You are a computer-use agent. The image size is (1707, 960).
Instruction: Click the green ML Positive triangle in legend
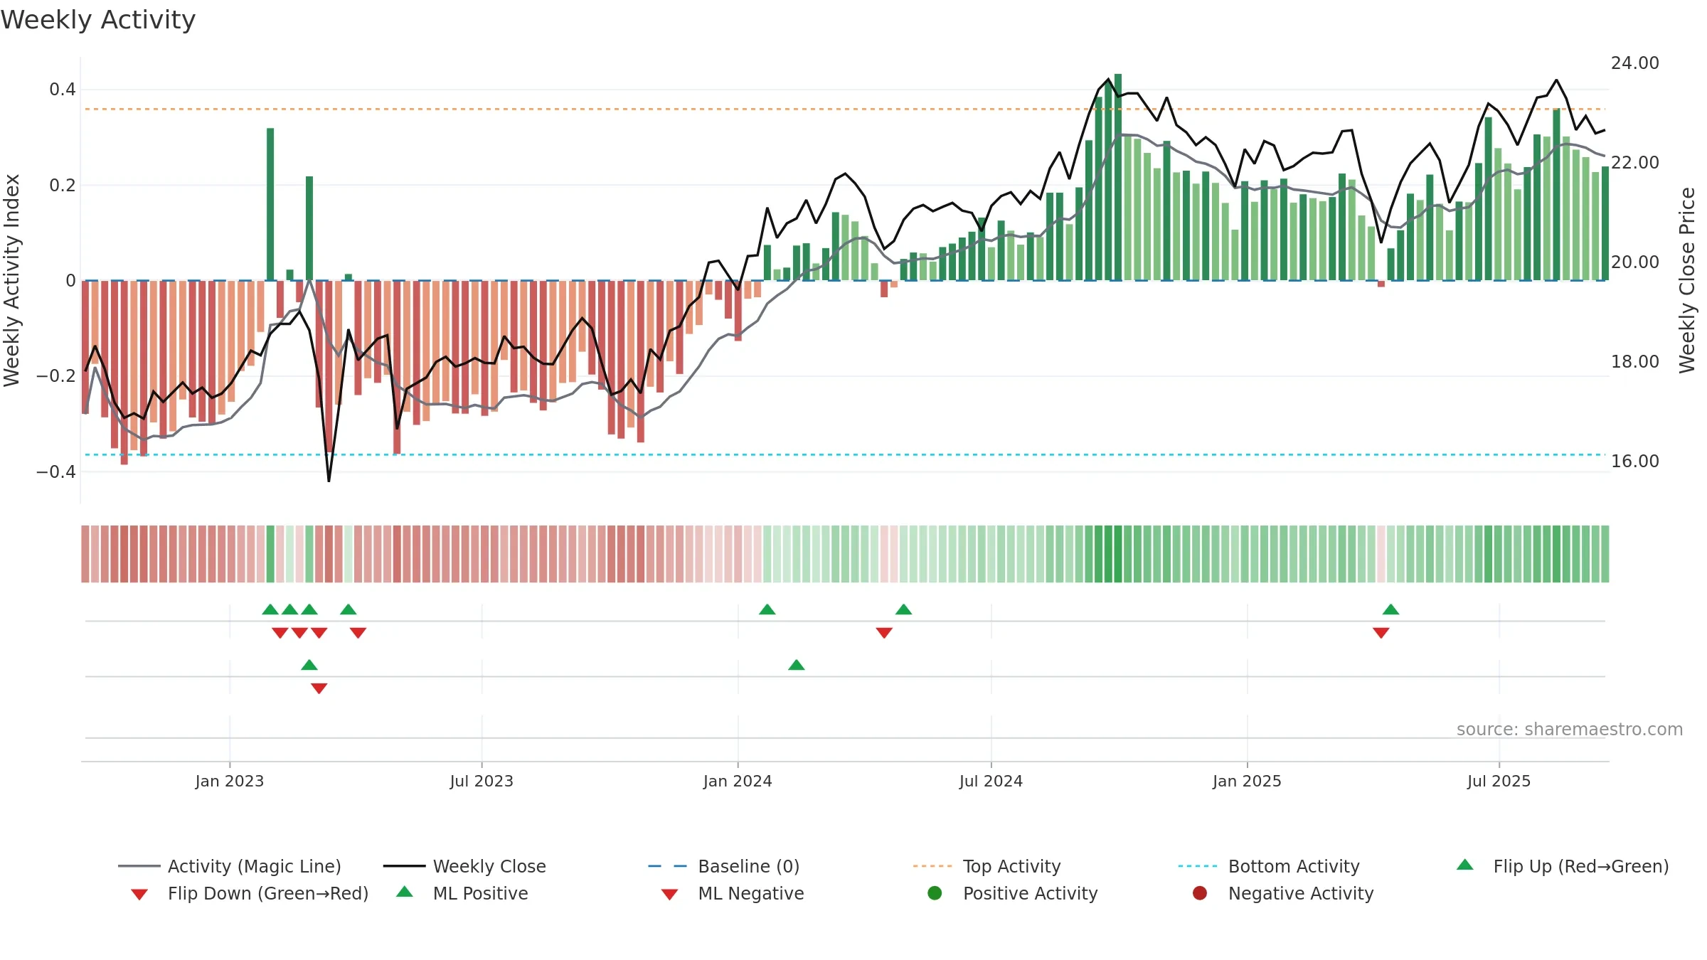pos(405,892)
